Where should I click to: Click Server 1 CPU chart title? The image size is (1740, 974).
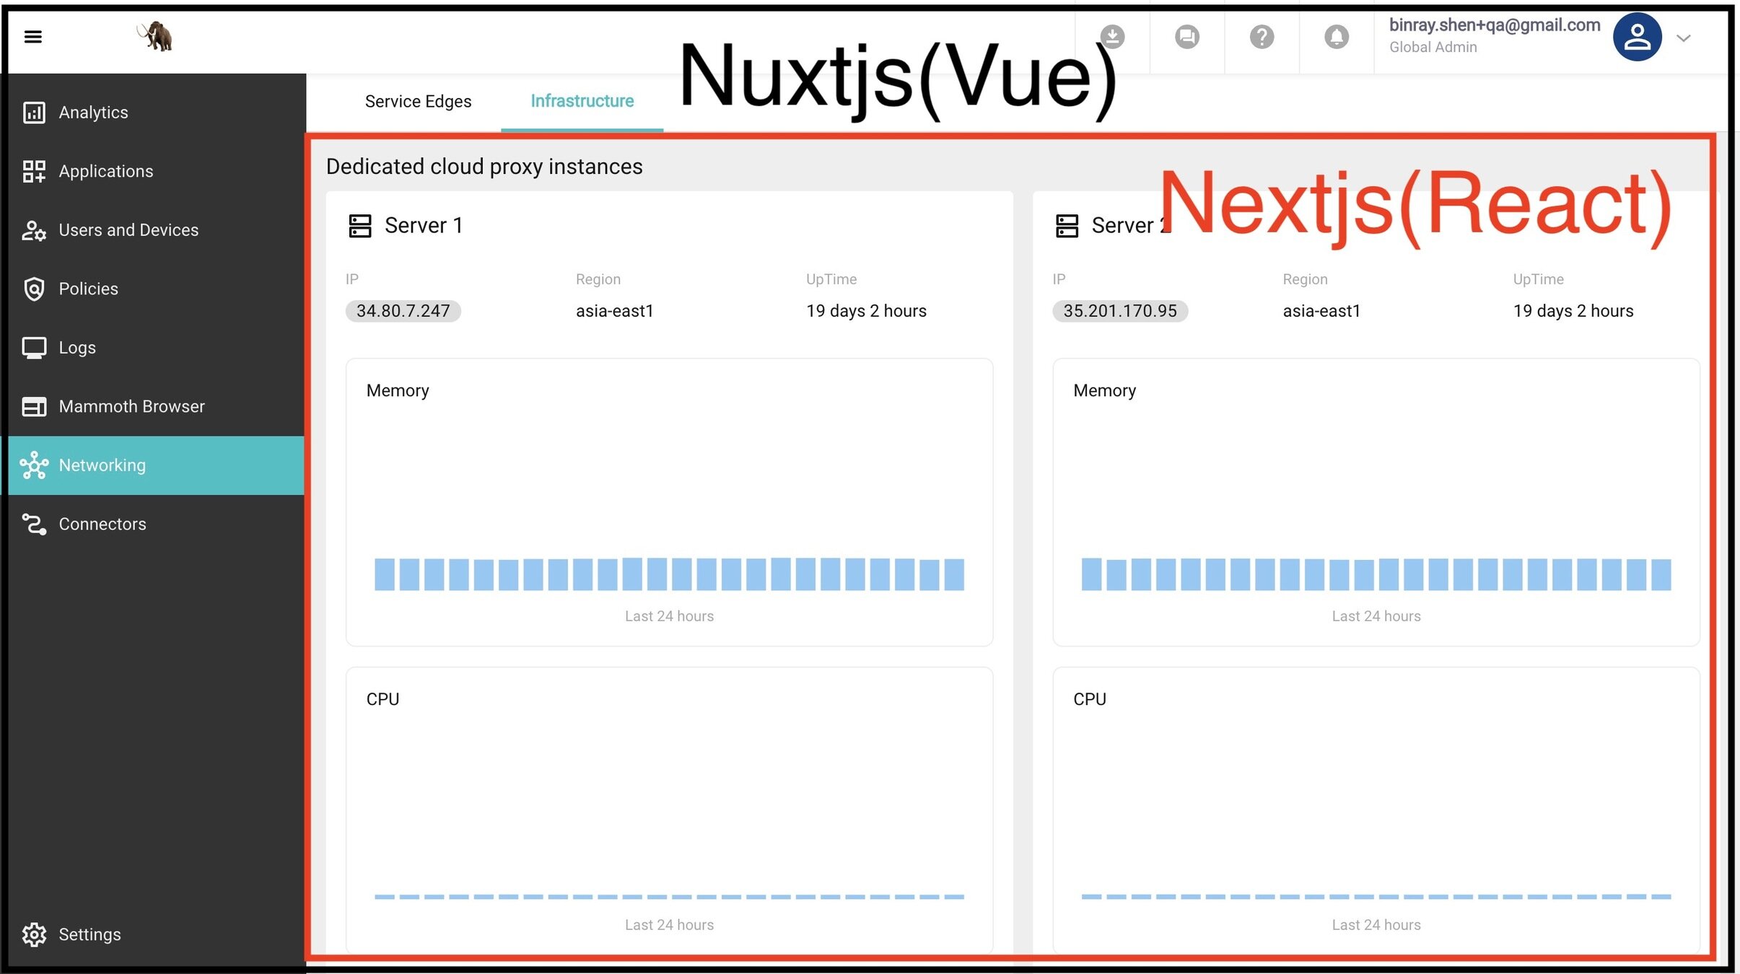click(382, 700)
